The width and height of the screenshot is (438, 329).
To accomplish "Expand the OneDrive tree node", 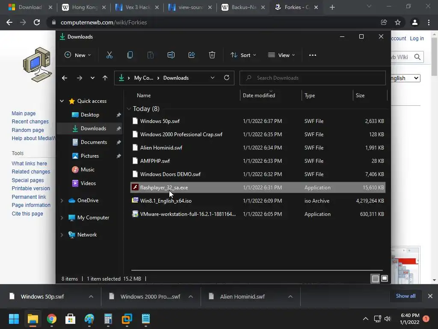I will pos(62,200).
